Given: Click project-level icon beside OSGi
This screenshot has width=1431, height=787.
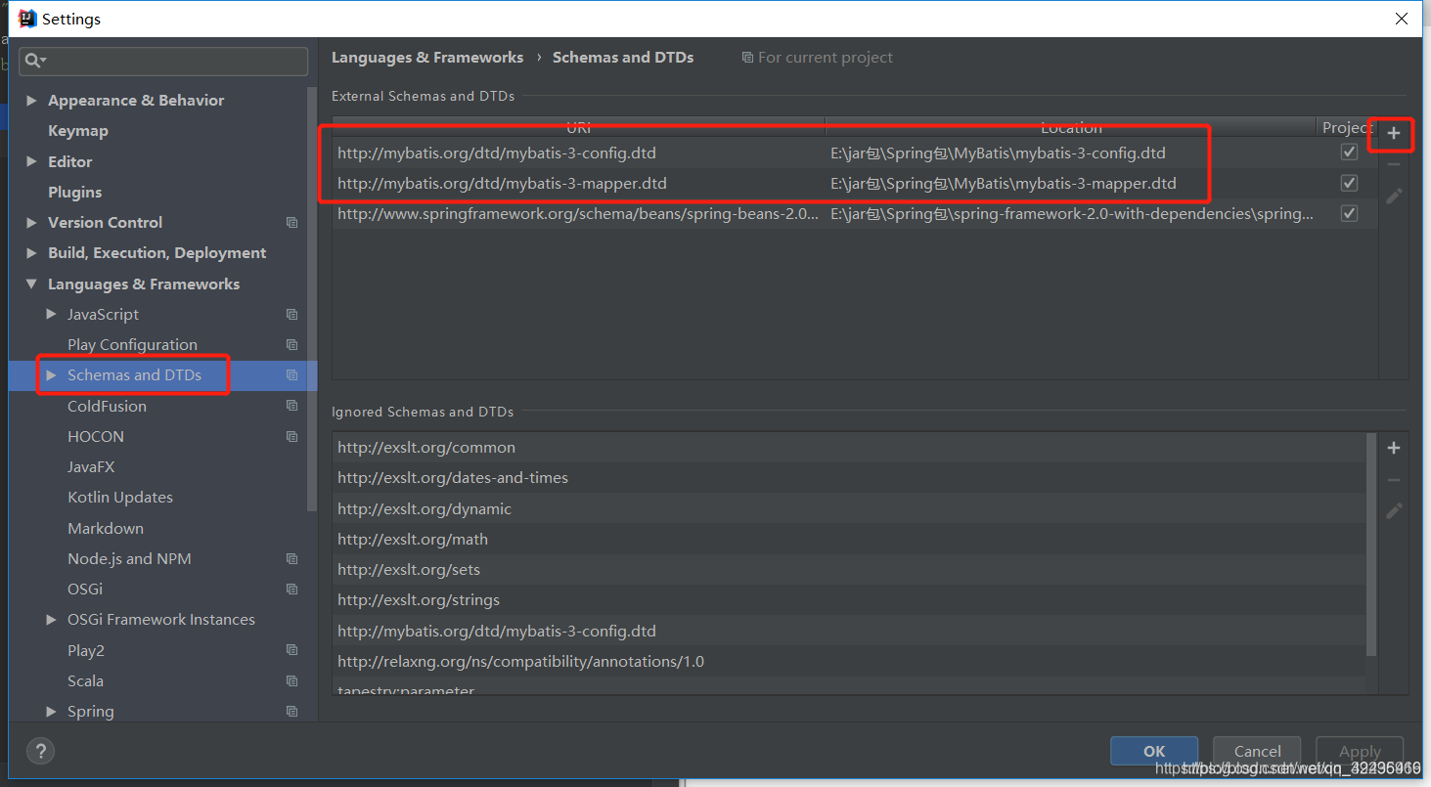Looking at the screenshot, I should [x=291, y=590].
